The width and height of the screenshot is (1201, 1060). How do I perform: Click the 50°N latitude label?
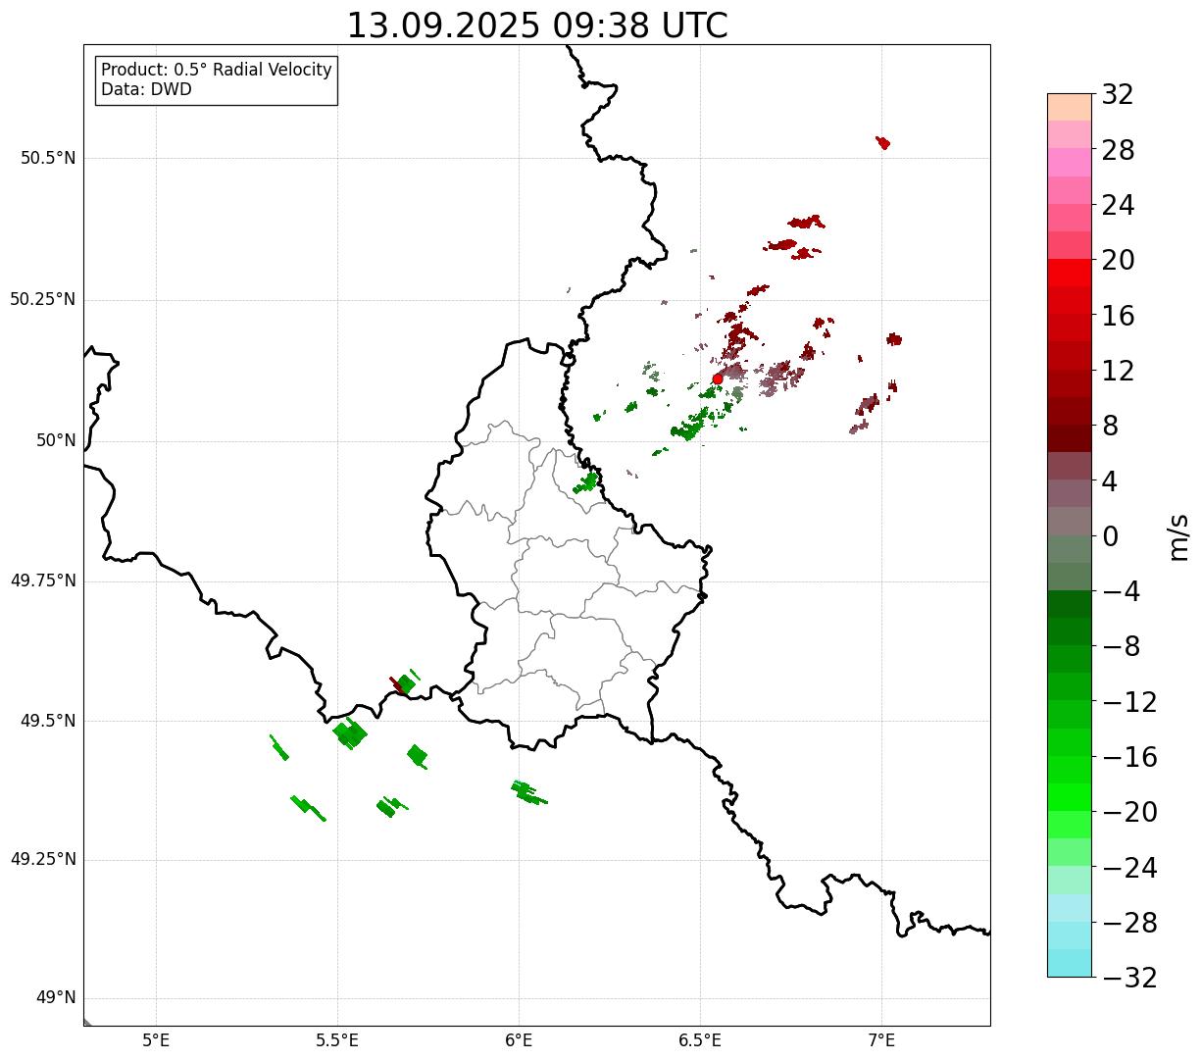click(x=56, y=440)
